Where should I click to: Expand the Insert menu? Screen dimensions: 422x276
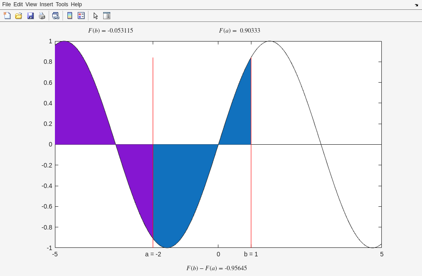click(x=46, y=4)
